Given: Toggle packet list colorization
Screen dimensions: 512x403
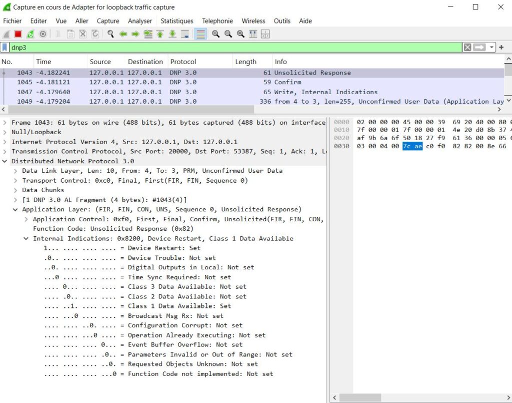Looking at the screenshot, I should tap(201, 34).
